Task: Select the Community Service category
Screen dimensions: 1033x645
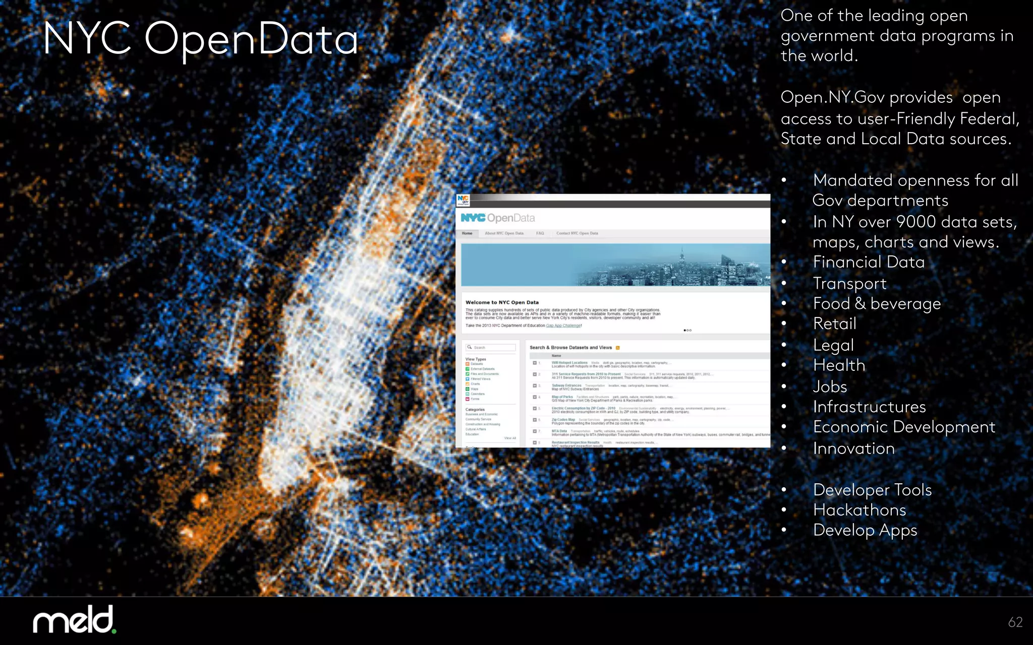Action: 478,419
